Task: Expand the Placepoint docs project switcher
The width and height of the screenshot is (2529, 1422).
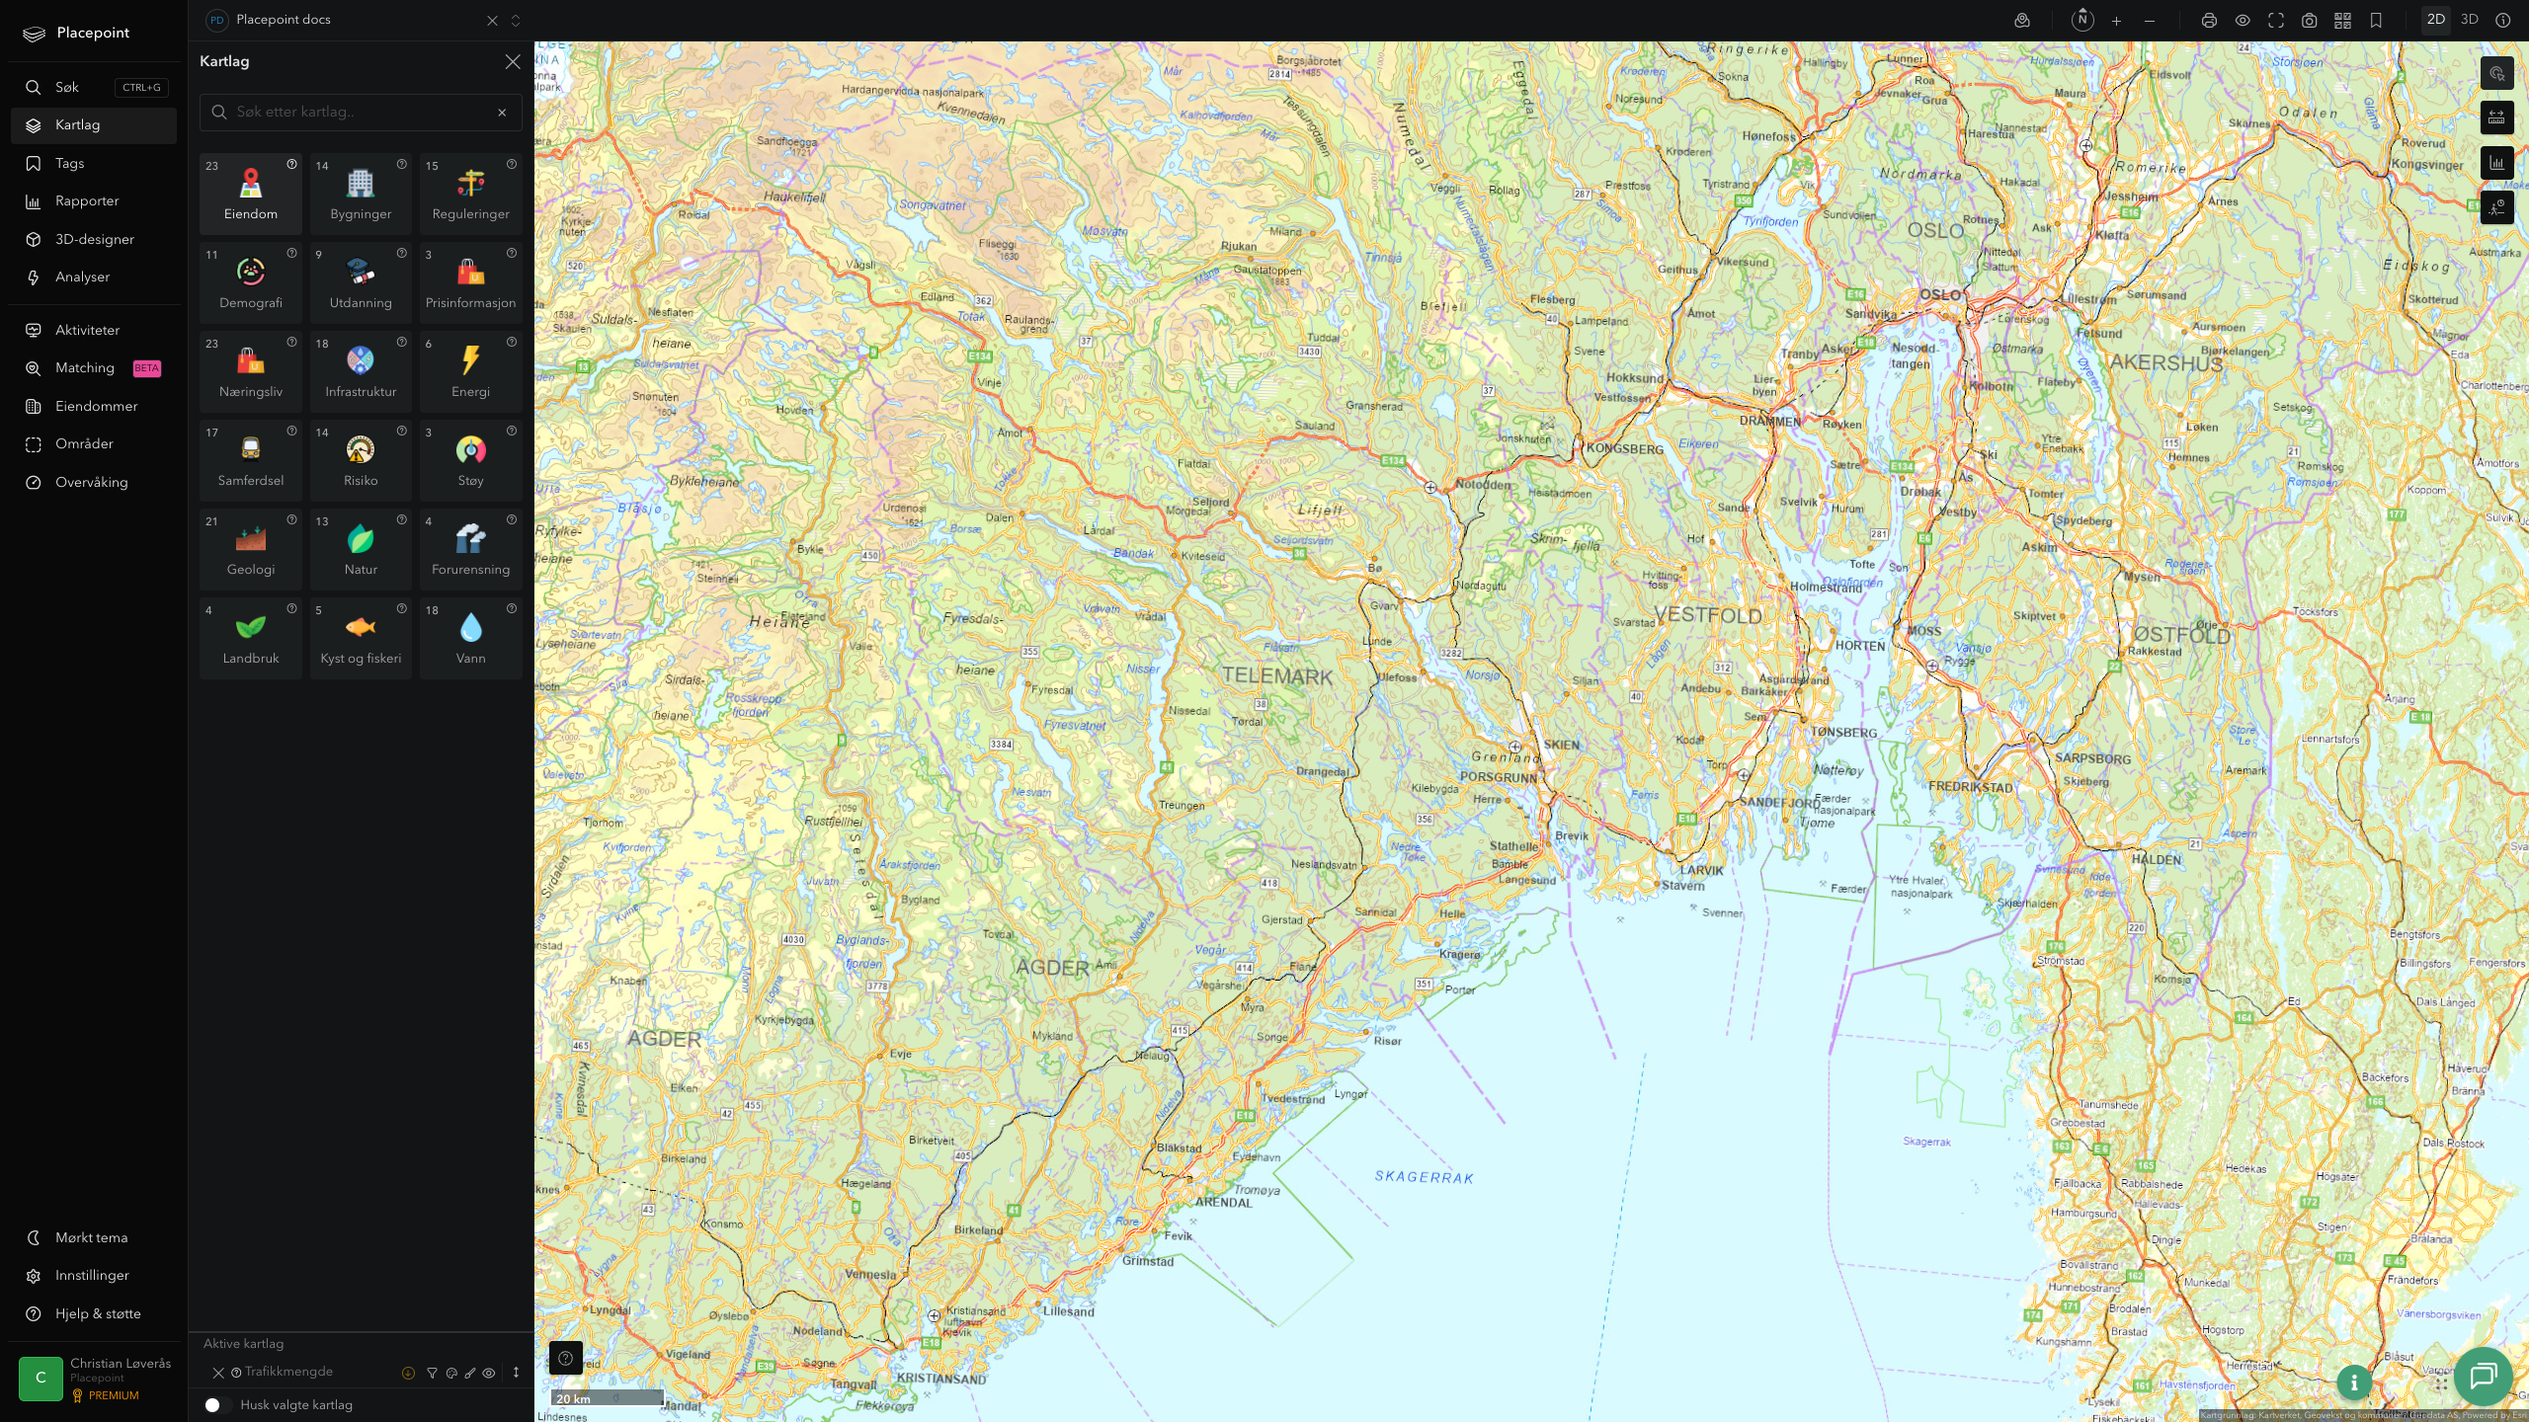Action: click(516, 21)
